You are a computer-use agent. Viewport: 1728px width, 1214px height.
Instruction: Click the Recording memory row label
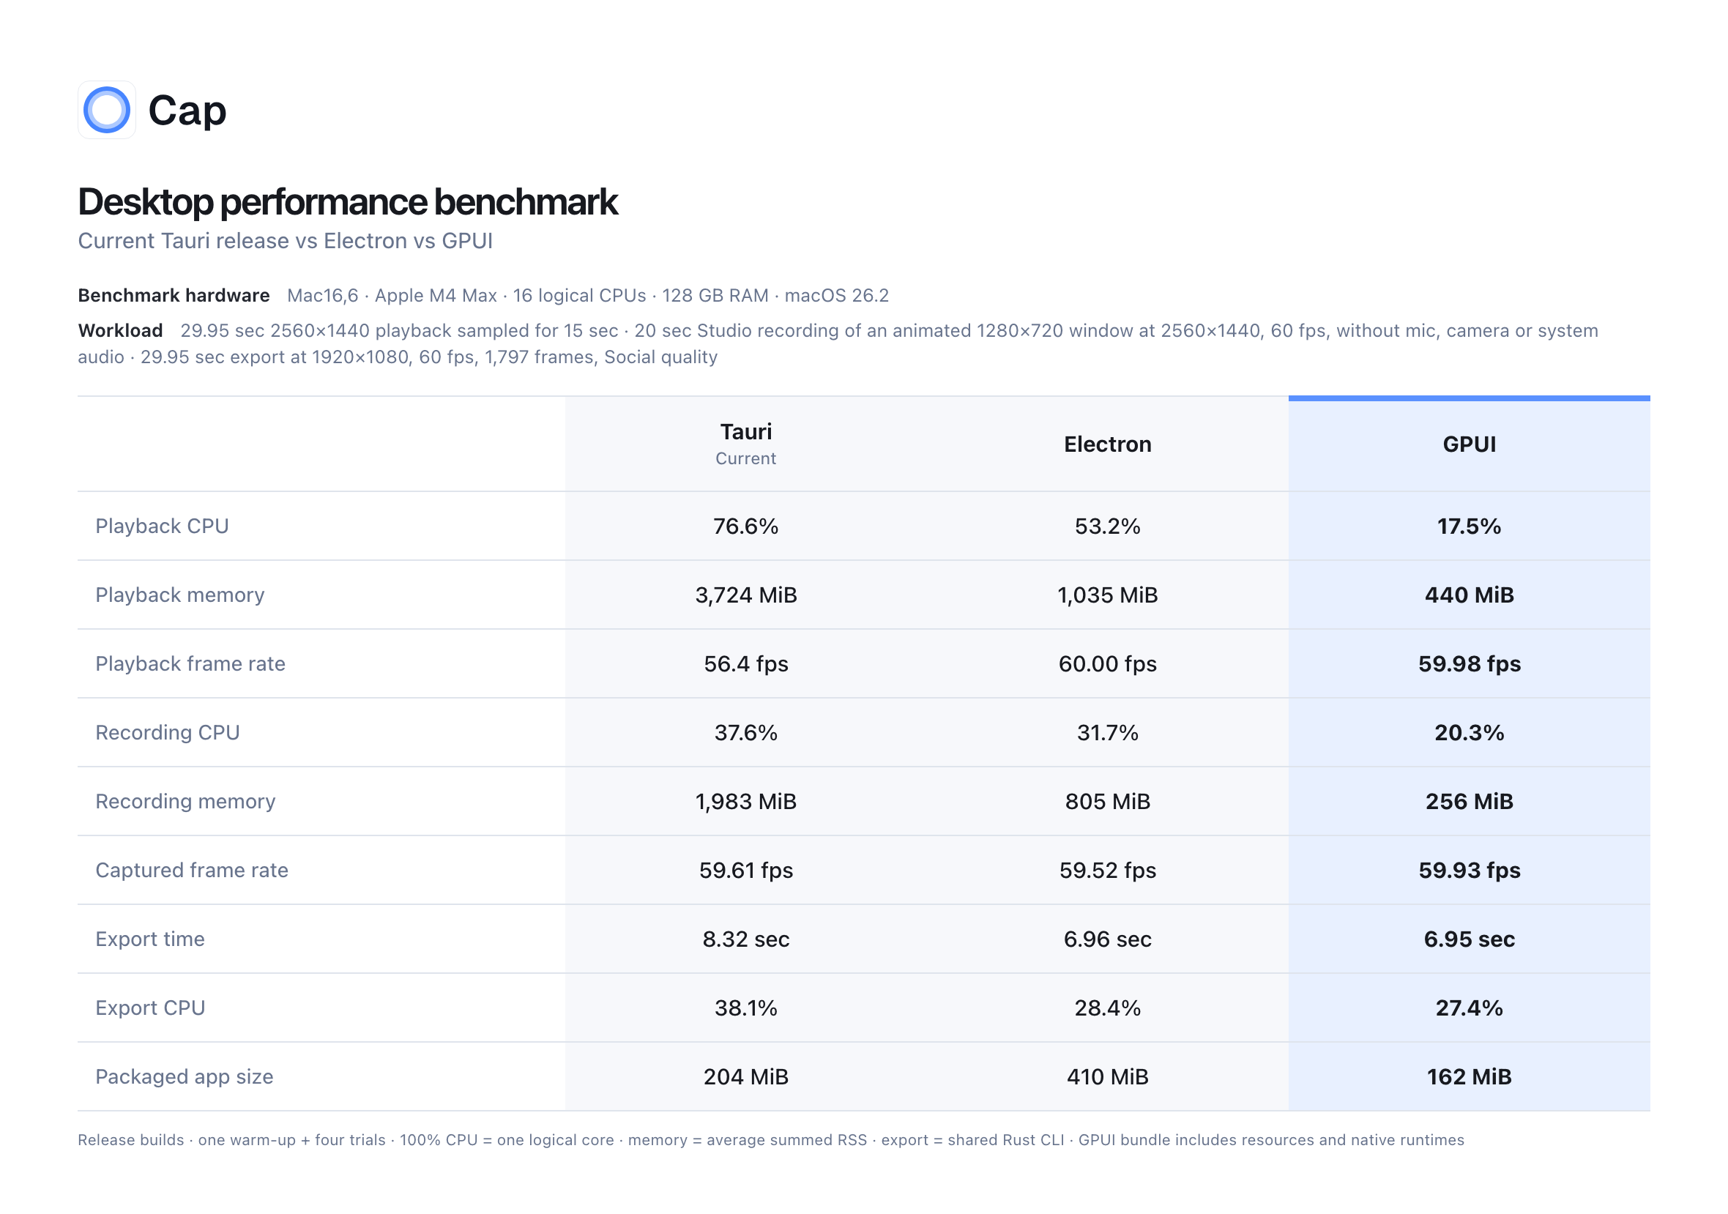[185, 802]
